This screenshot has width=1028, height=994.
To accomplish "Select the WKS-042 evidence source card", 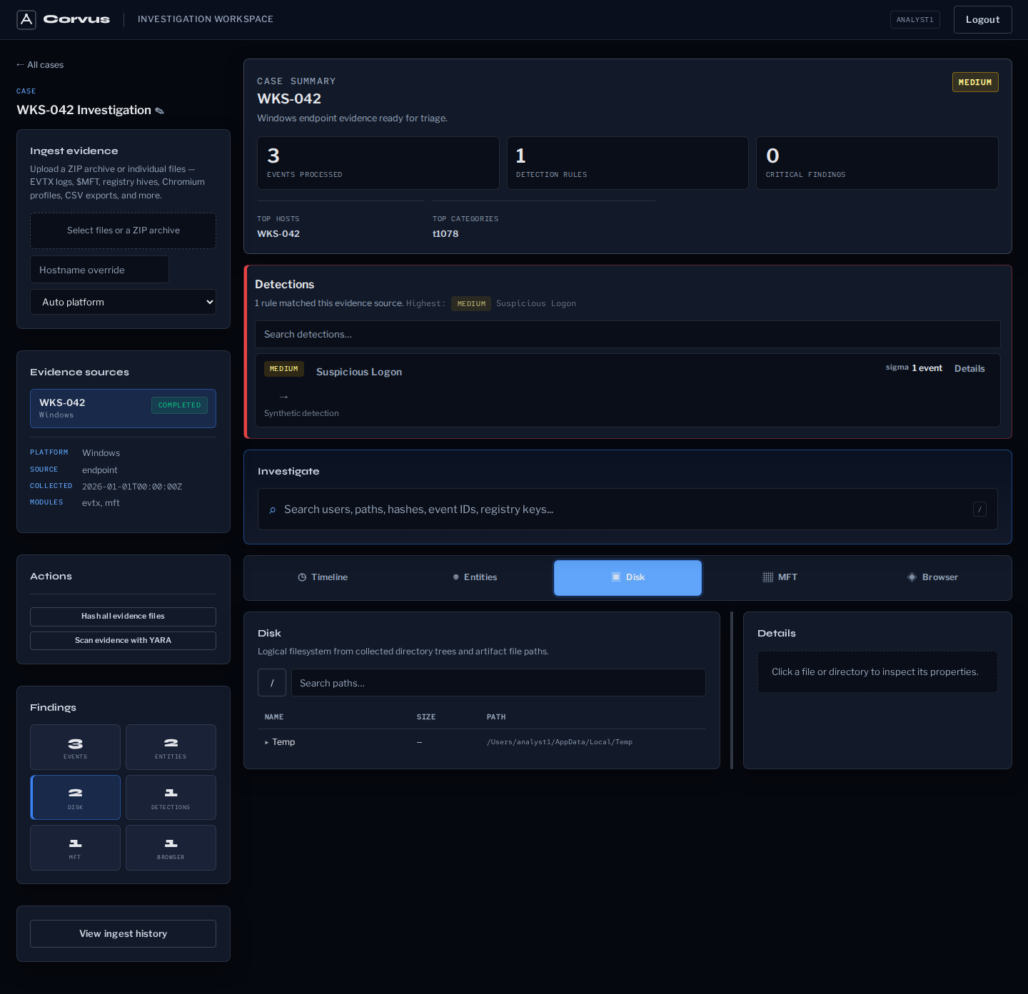I will tap(123, 408).
